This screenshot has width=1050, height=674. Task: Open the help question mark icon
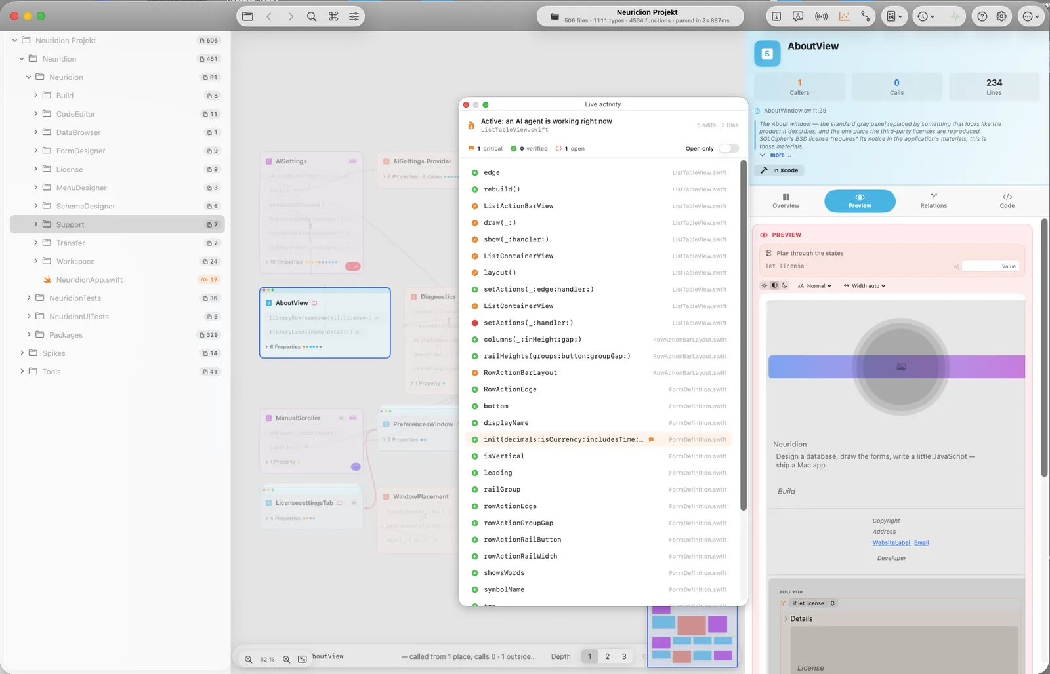(982, 16)
